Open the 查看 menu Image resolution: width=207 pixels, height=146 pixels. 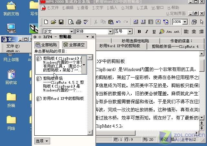click(x=83, y=8)
